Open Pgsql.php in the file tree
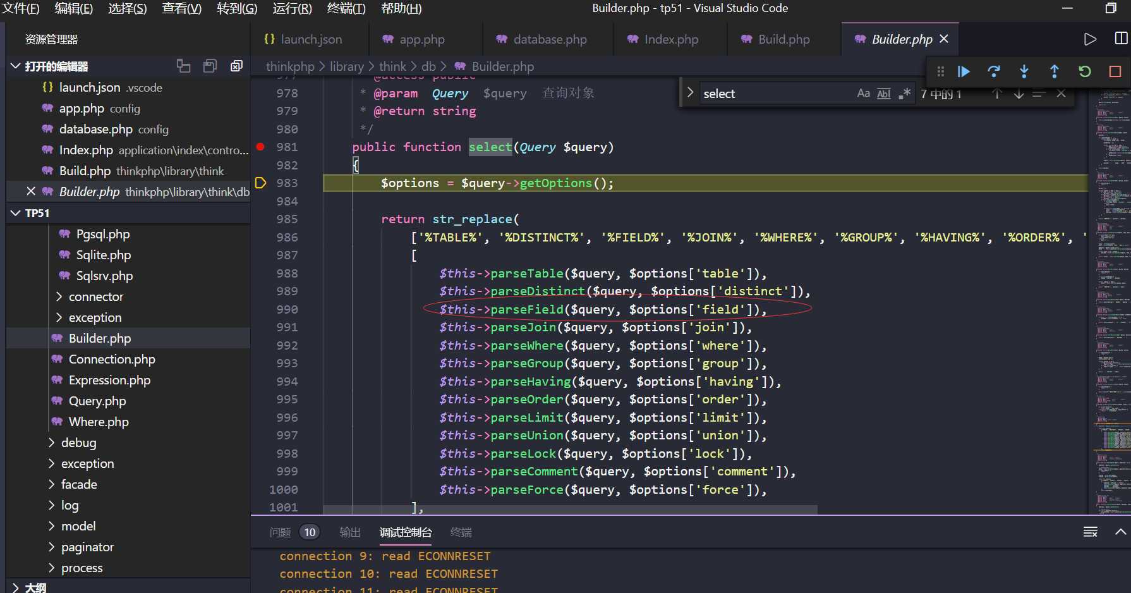Viewport: 1131px width, 593px height. tap(103, 234)
